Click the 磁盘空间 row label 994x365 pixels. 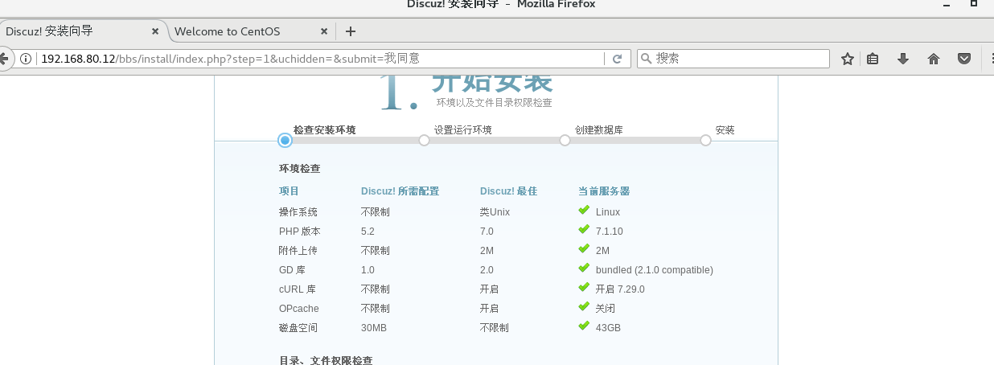(298, 328)
